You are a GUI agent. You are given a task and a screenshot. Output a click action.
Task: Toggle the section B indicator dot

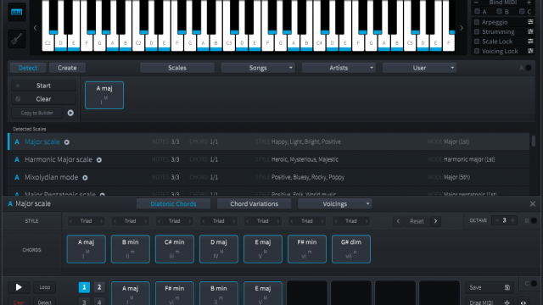point(534,220)
